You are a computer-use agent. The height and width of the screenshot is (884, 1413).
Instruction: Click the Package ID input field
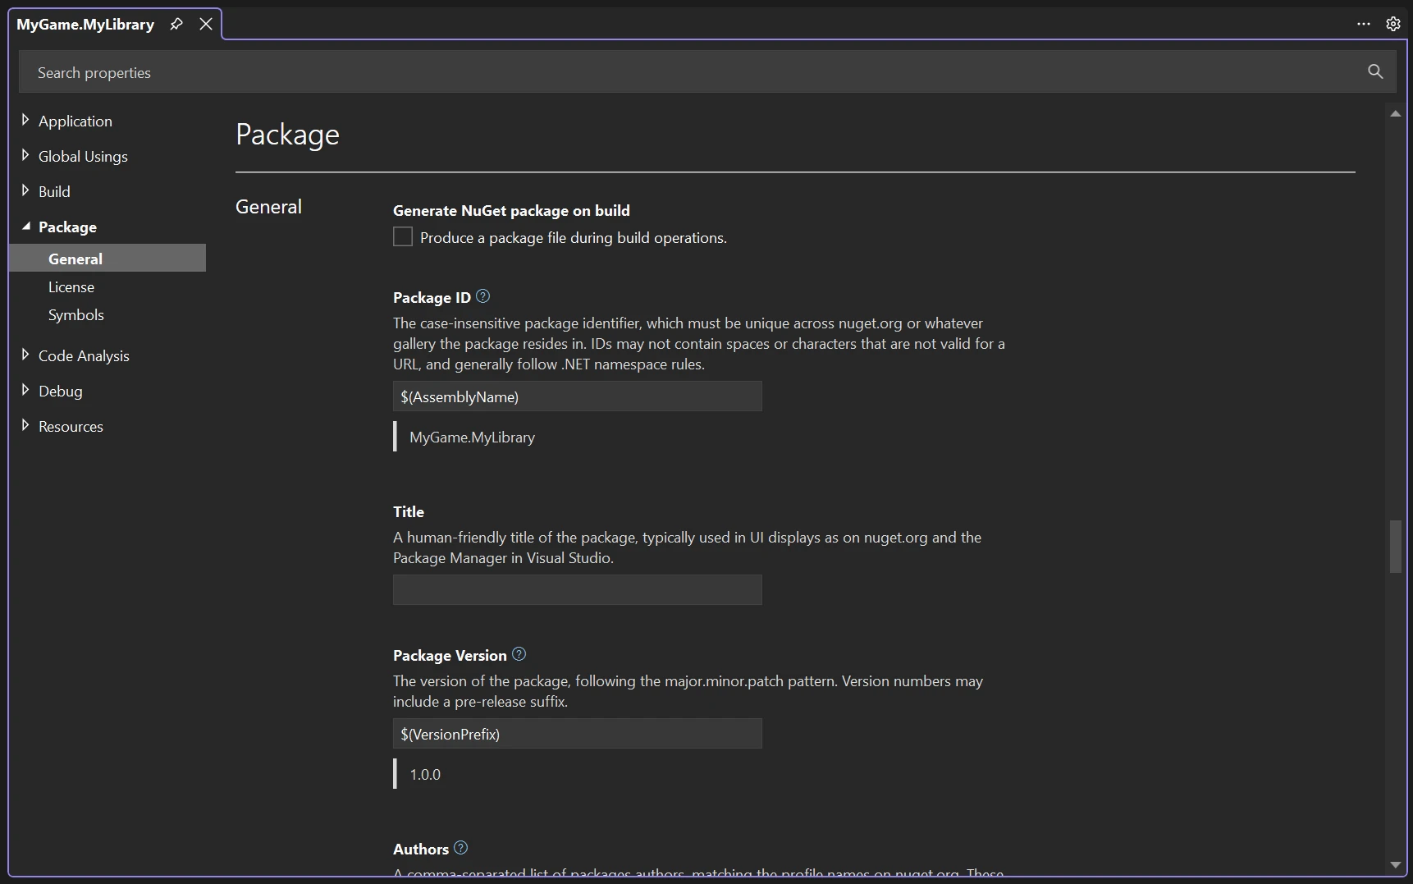tap(578, 396)
